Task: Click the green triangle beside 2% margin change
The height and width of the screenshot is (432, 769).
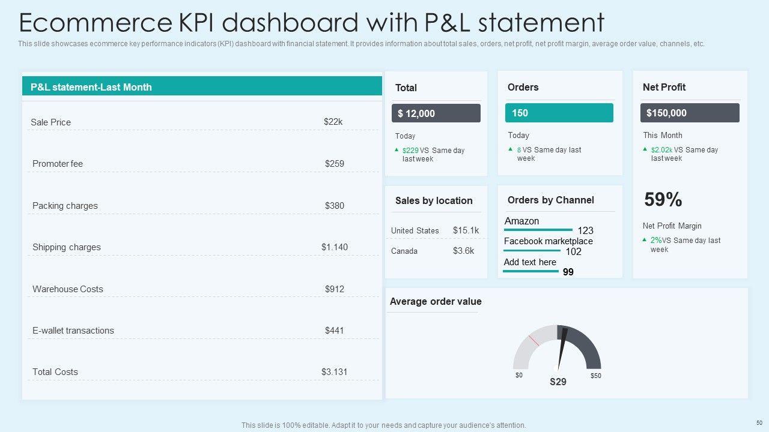Action: click(645, 239)
